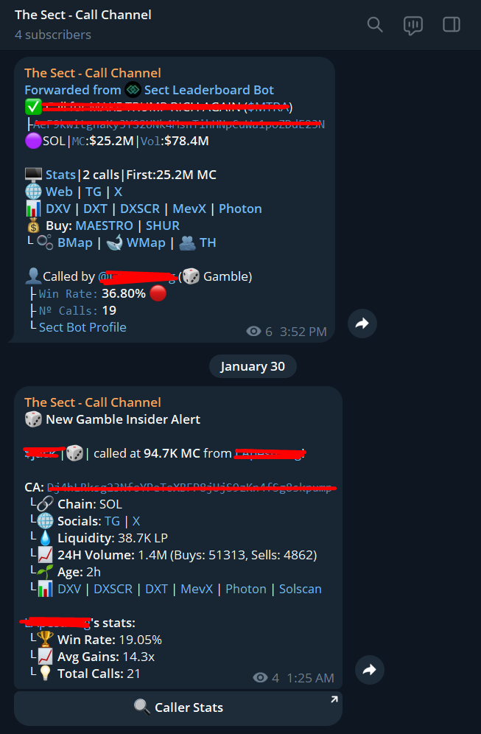This screenshot has height=734, width=481.
Task: Click the expand arrow on Caller Stats button
Action: [334, 700]
